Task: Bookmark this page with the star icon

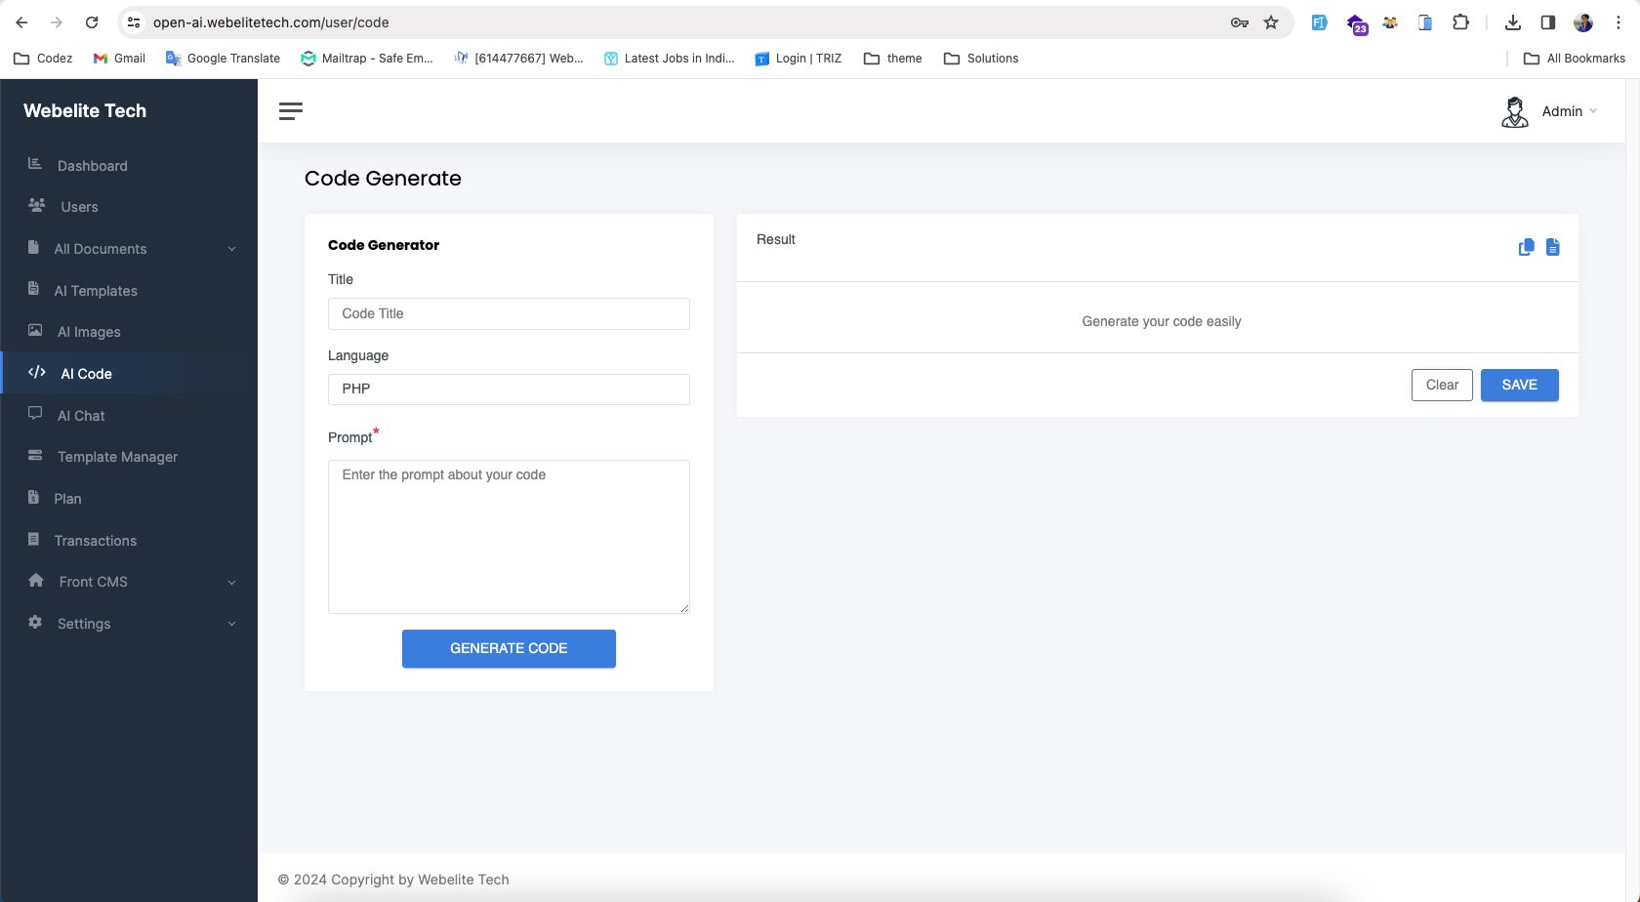Action: coord(1271,22)
